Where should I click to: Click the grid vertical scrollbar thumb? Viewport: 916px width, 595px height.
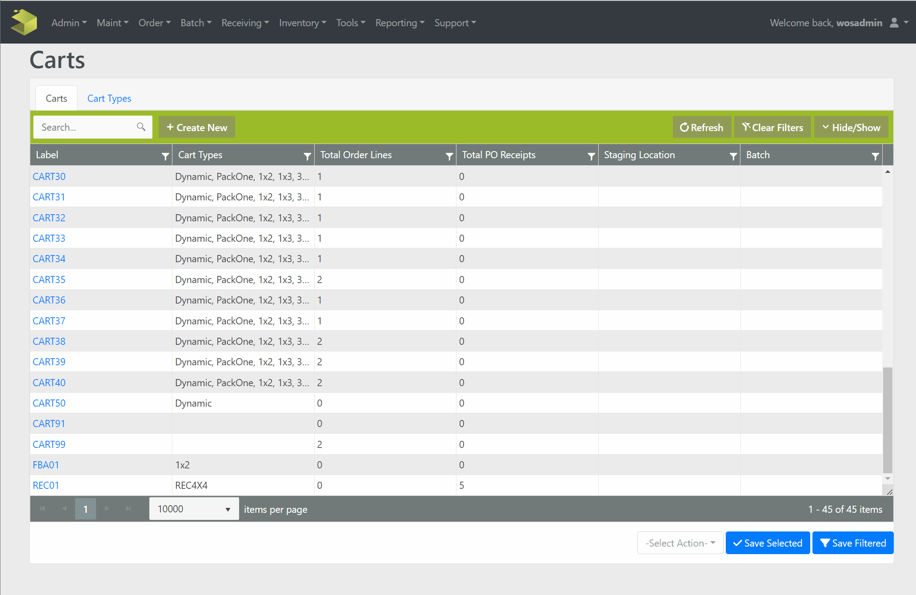coord(887,420)
